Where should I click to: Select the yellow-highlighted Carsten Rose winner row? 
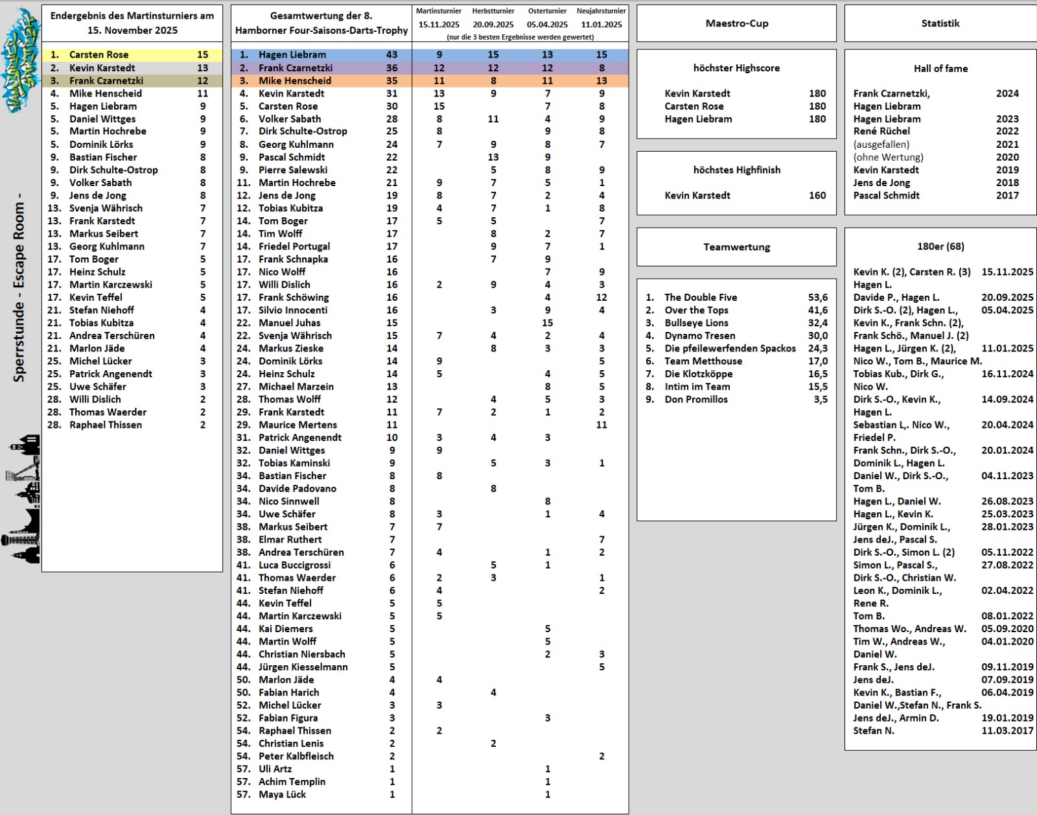[x=132, y=55]
